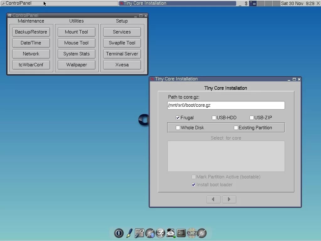Click the X exit icon beside the clock
This screenshot has height=241, width=321.
pyautogui.click(x=318, y=3)
